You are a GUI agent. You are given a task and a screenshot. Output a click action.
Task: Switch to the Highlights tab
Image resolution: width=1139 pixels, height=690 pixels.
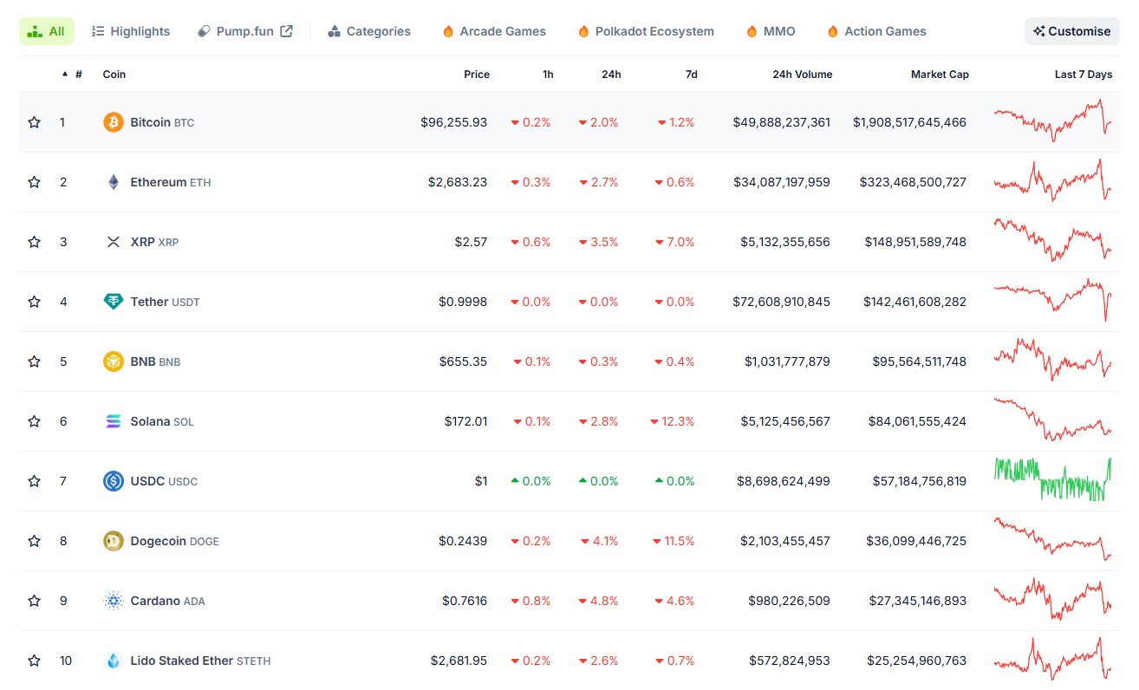pyautogui.click(x=131, y=31)
